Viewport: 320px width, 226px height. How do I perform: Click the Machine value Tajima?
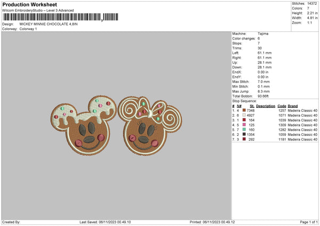pyautogui.click(x=263, y=34)
